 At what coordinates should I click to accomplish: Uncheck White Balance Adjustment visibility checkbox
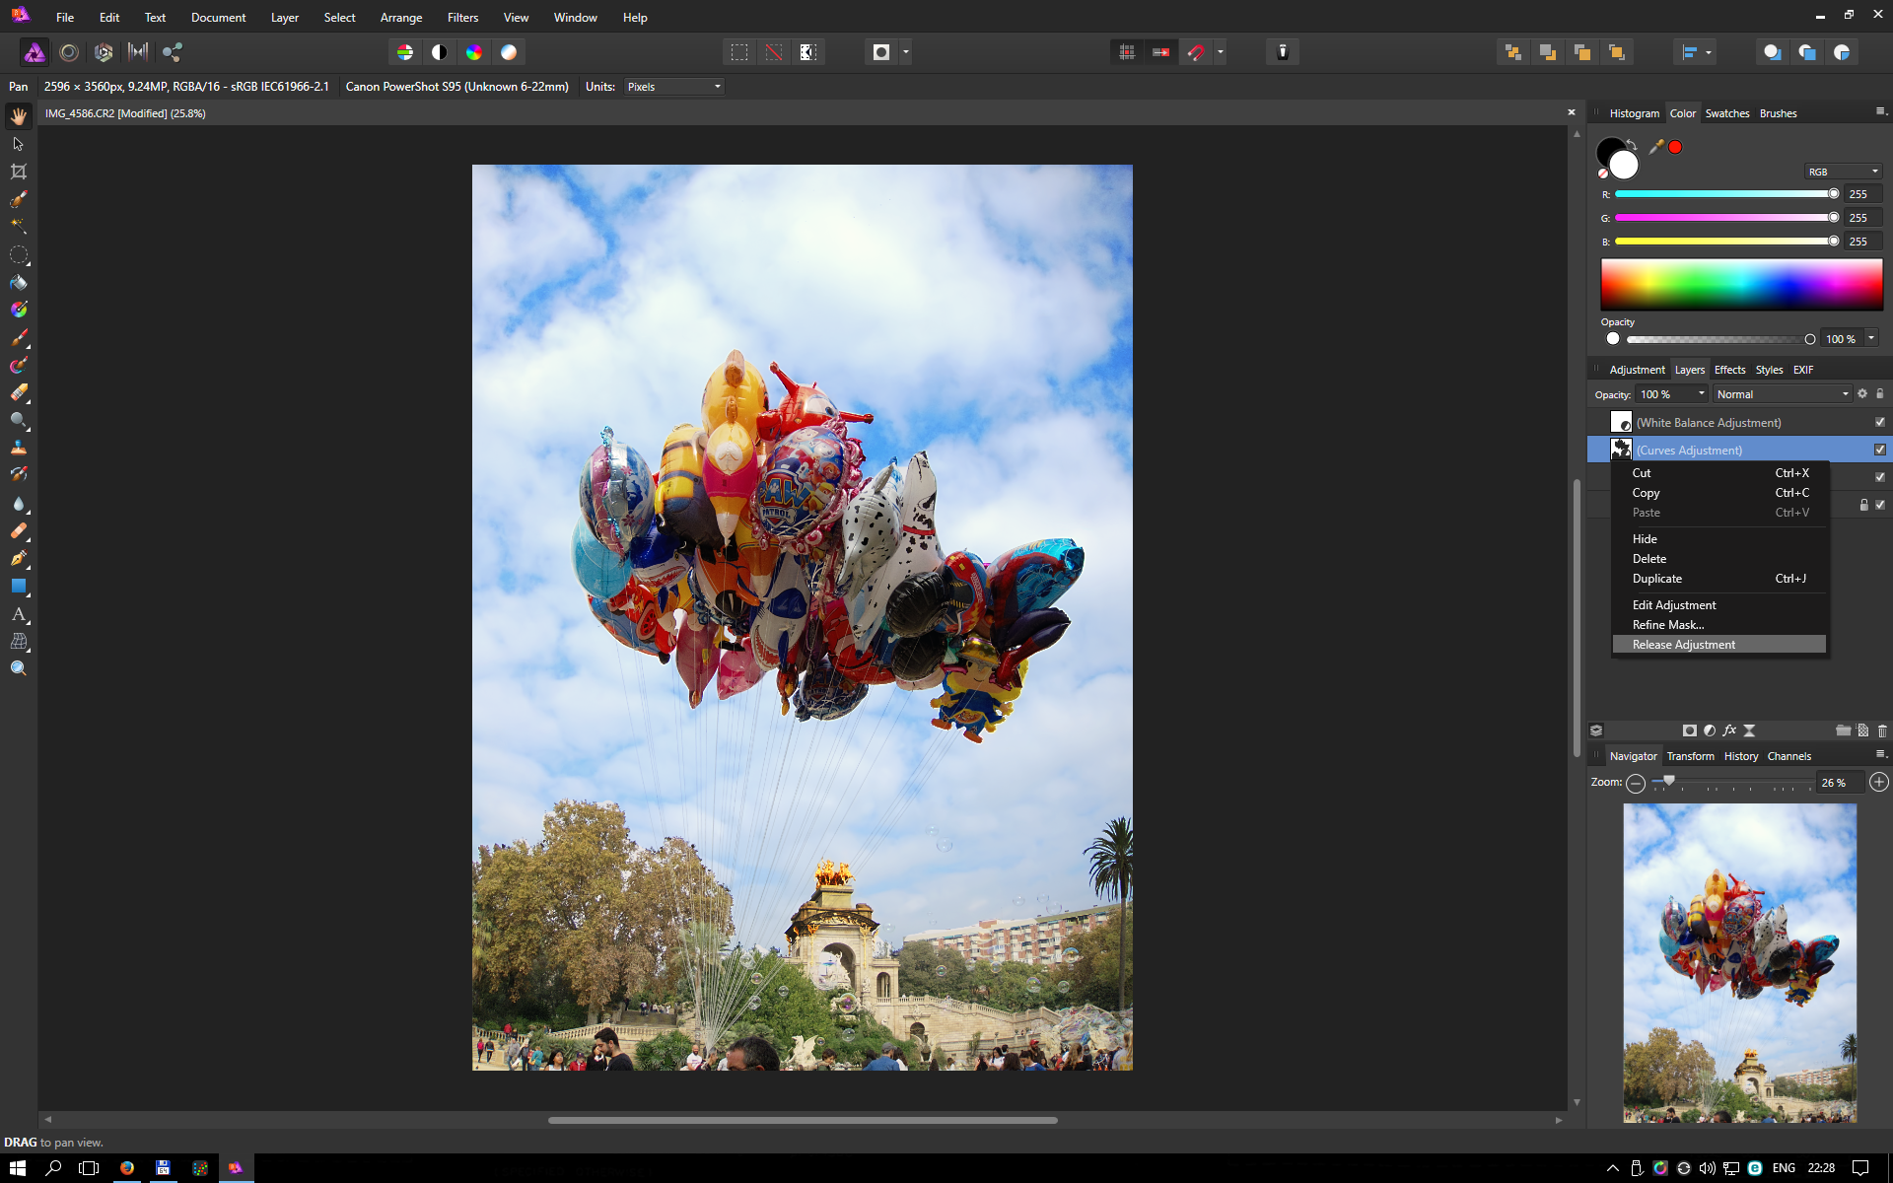[1880, 422]
